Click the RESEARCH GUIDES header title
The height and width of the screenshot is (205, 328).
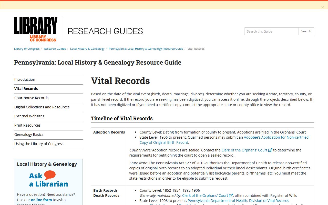[x=105, y=31]
